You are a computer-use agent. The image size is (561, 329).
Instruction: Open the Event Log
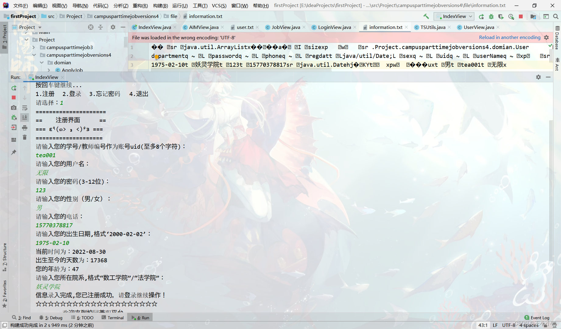tap(537, 317)
